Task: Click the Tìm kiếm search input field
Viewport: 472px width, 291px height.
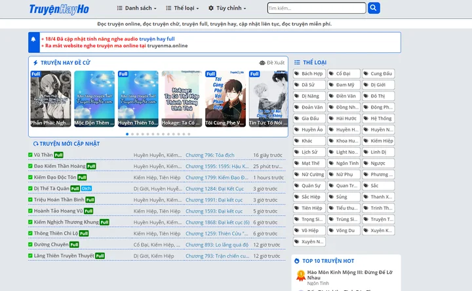Action: pyautogui.click(x=316, y=9)
